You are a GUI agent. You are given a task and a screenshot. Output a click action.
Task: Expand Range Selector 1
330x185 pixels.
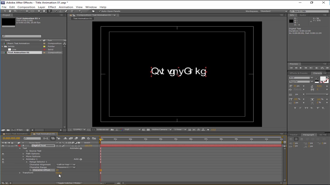coord(27,162)
